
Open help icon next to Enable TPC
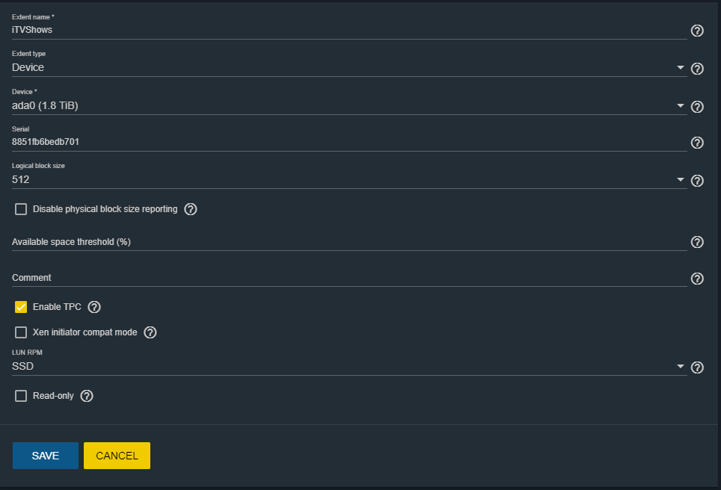(94, 307)
